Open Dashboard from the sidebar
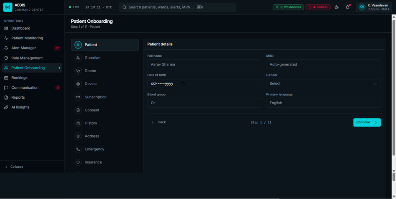Viewport: 396px width, 199px height. point(32,28)
